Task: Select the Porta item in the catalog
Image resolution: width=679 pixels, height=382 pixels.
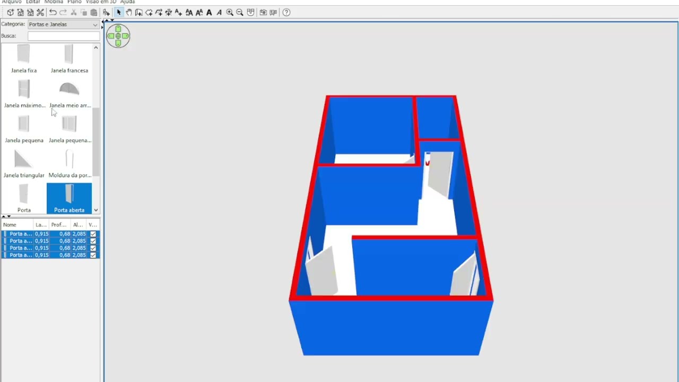Action: tap(24, 199)
